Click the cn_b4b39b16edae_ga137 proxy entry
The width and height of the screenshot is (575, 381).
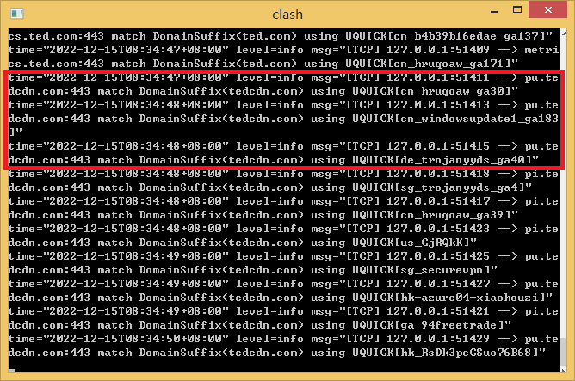[467, 36]
